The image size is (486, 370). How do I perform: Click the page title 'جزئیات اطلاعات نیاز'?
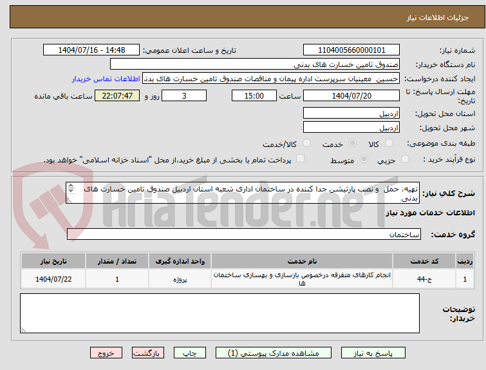pyautogui.click(x=437, y=17)
